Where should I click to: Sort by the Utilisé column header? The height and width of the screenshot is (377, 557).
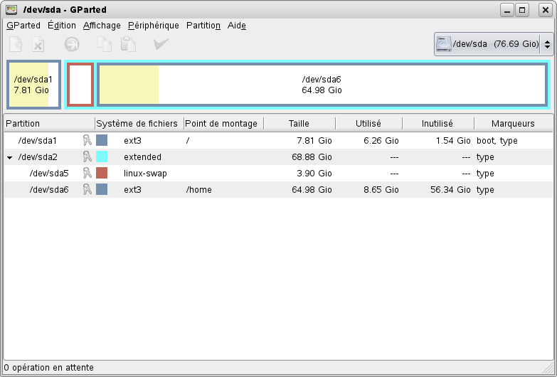pyautogui.click(x=368, y=123)
